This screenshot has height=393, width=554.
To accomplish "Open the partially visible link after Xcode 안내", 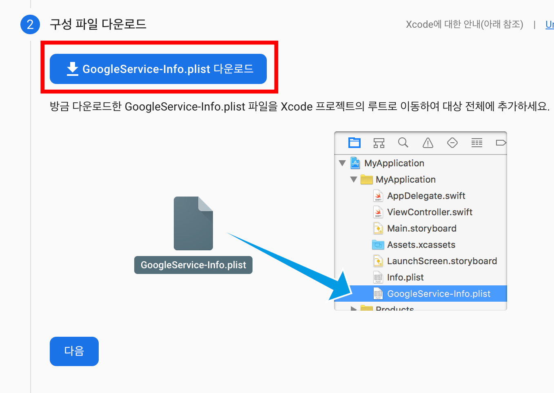I will point(550,24).
